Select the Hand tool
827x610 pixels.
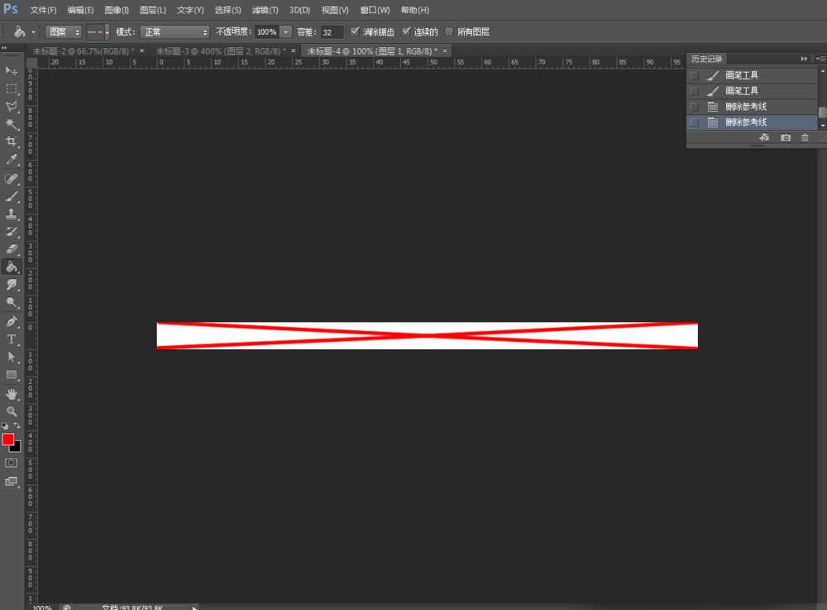click(12, 394)
